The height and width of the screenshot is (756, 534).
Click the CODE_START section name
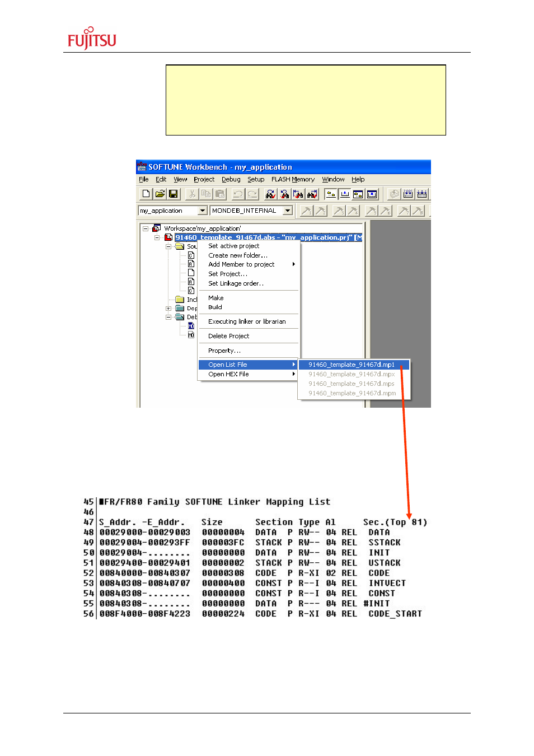tap(395, 614)
